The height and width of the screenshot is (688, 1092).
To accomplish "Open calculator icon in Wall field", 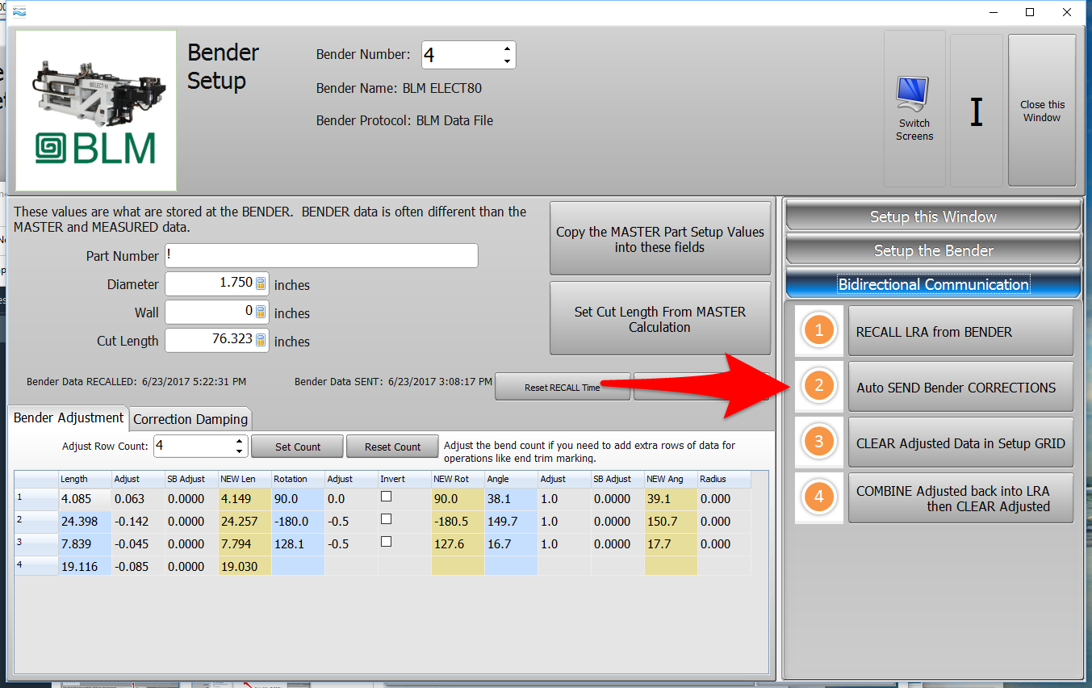I will 261,312.
